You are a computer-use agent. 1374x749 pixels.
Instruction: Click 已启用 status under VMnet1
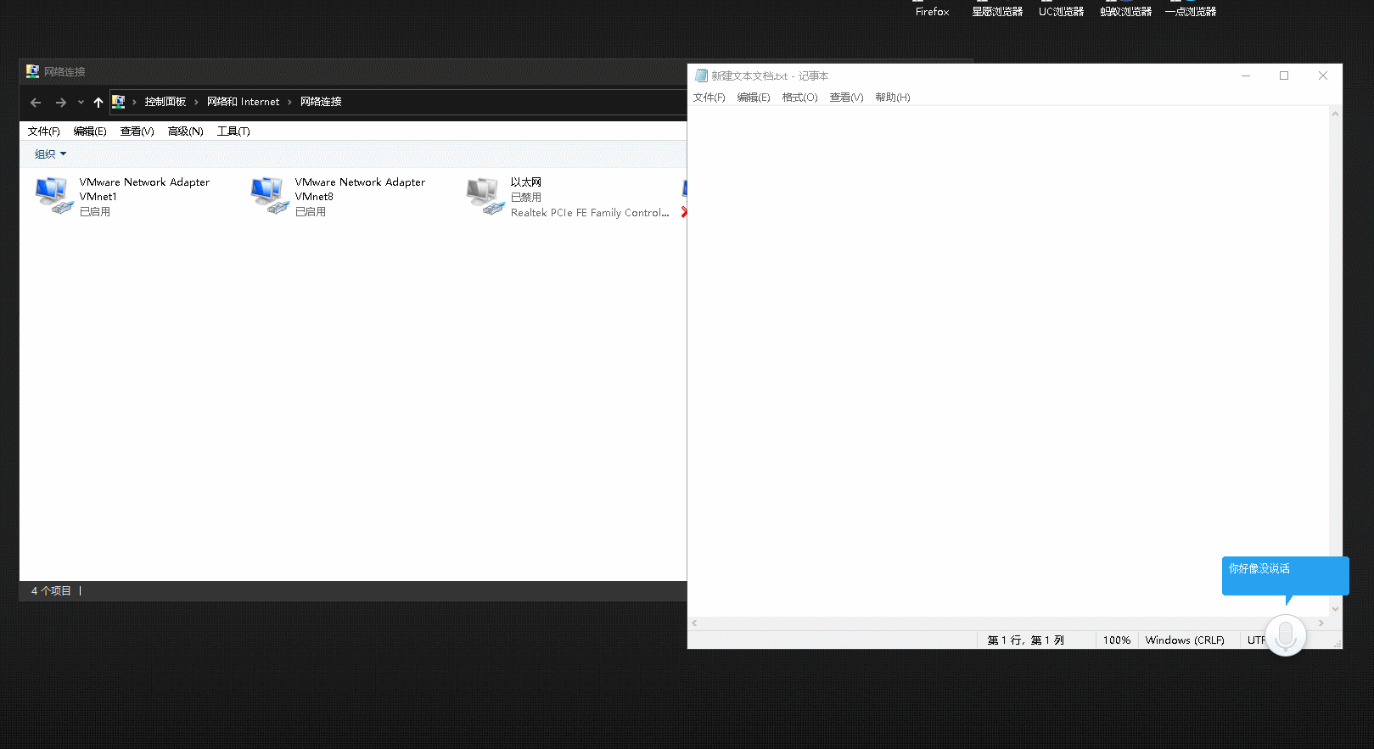(95, 212)
